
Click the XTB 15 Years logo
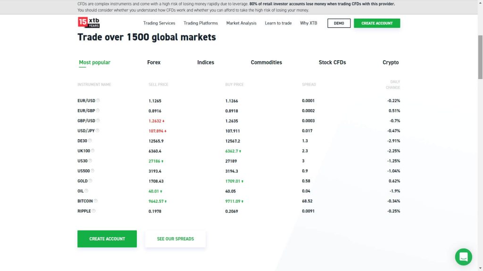point(89,22)
